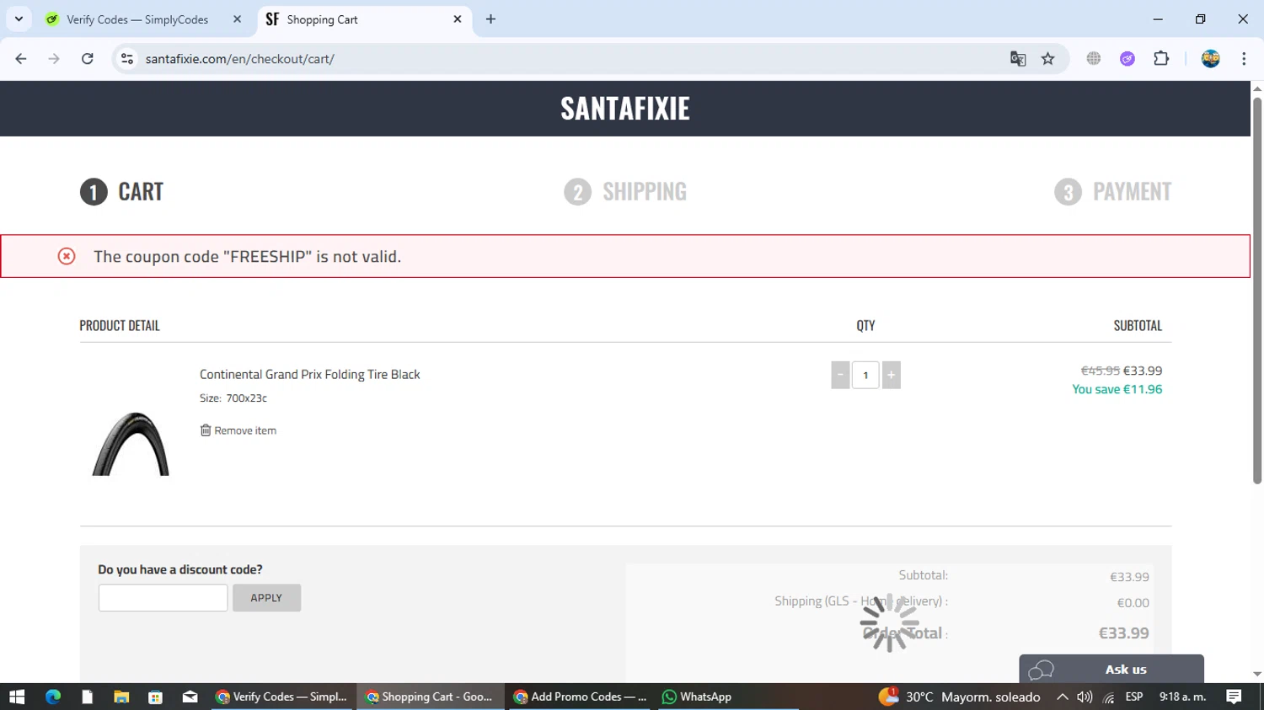1264x710 pixels.
Task: Open the purple SimplyCodes extension icon
Action: 1127,59
